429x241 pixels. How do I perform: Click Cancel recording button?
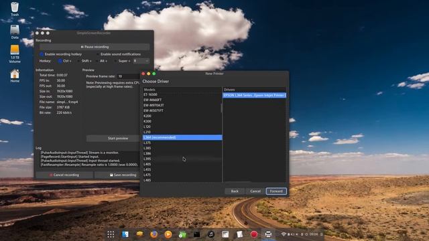click(x=64, y=175)
